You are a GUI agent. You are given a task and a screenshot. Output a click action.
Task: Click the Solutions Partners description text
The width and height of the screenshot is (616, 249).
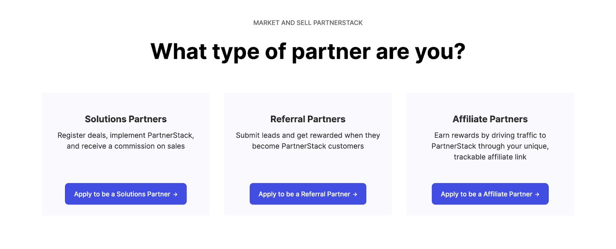(126, 141)
